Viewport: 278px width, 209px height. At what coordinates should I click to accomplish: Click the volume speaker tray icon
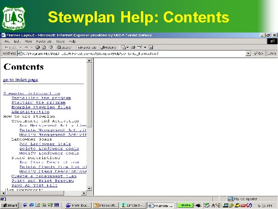pos(218,206)
